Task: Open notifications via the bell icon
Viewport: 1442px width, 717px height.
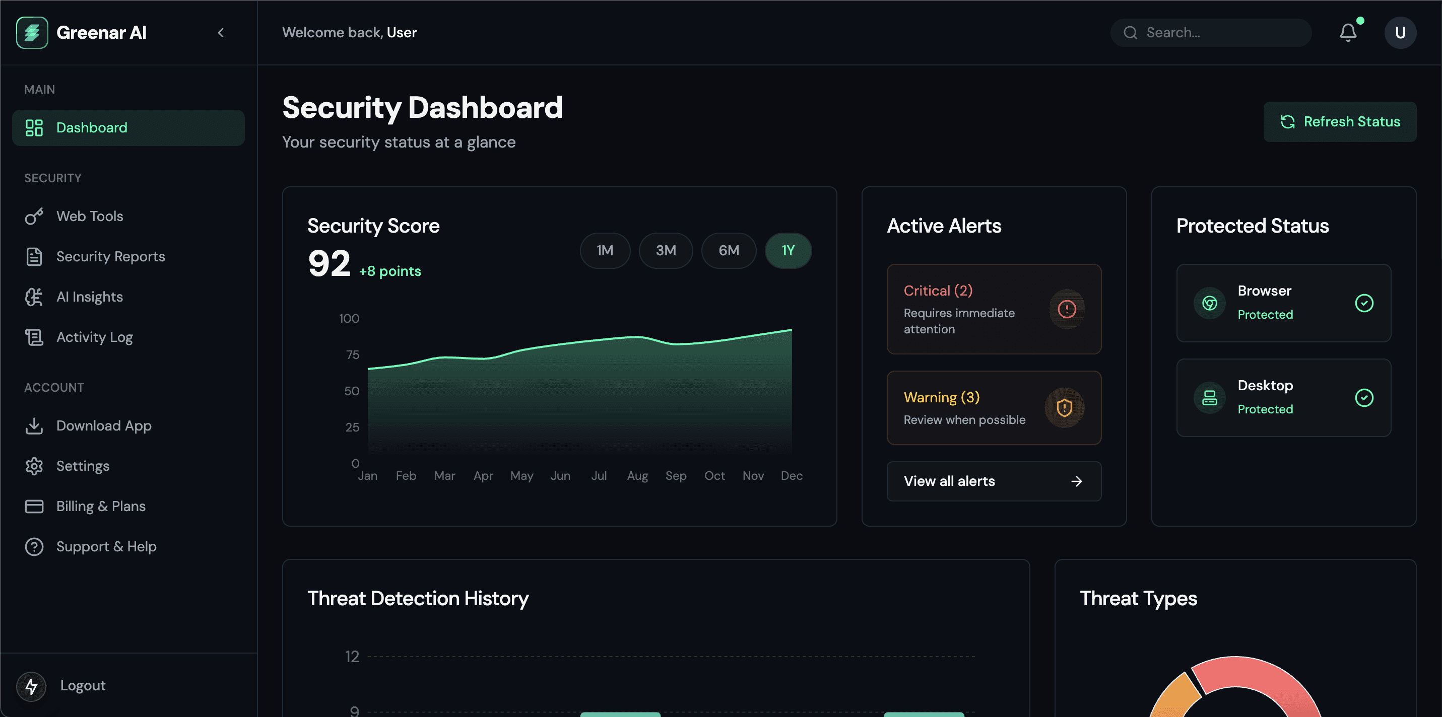Action: (x=1348, y=32)
